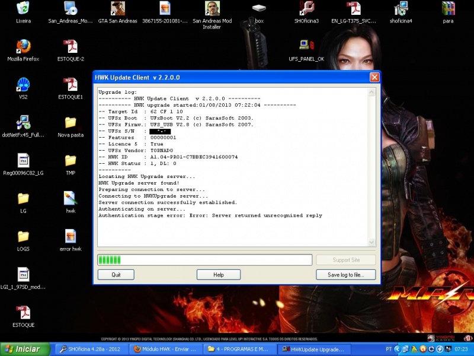Viewport: 474px width, 356px height.
Task: Click the Authentication stage error log line
Action: coord(210,215)
